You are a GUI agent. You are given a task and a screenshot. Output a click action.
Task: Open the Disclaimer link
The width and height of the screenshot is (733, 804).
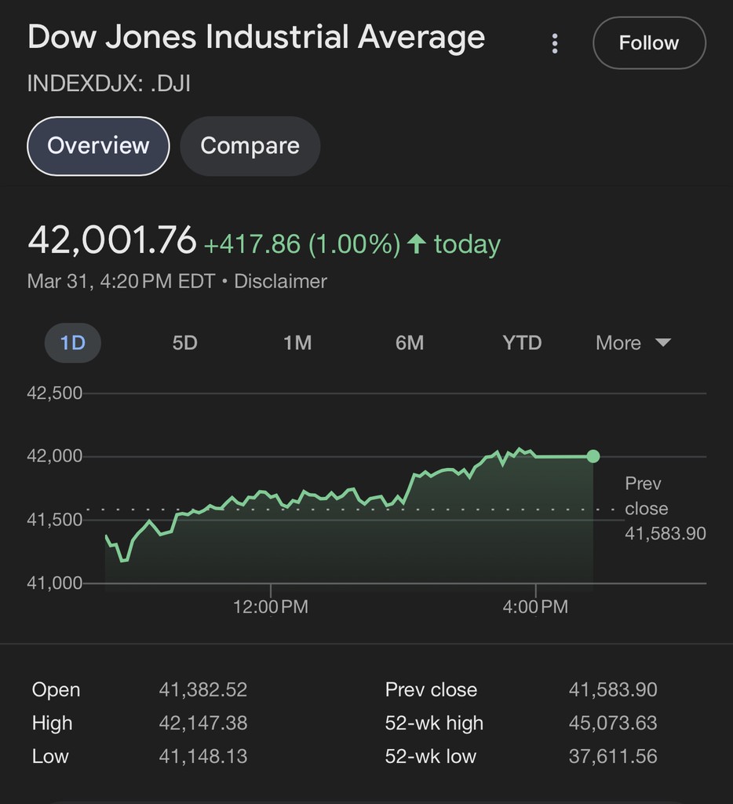point(280,281)
